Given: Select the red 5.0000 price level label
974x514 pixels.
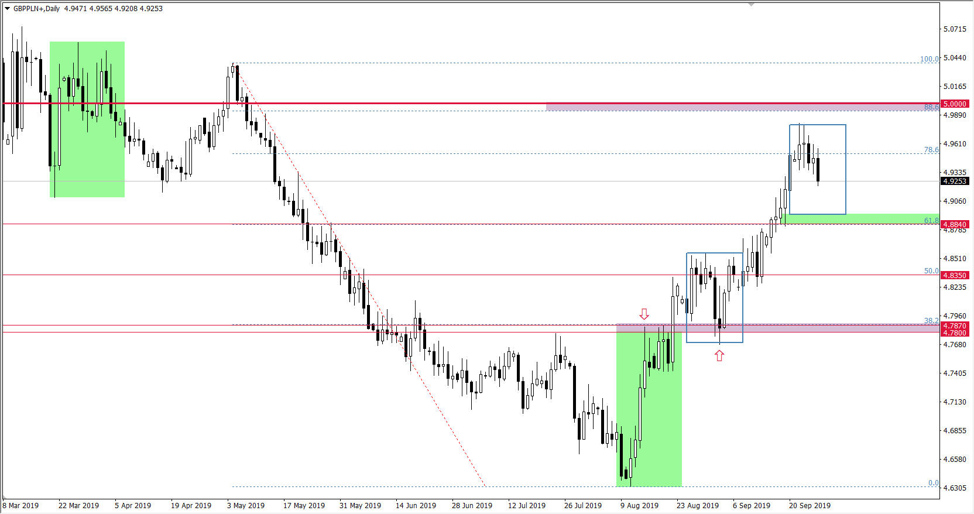Looking at the screenshot, I should pyautogui.click(x=955, y=104).
